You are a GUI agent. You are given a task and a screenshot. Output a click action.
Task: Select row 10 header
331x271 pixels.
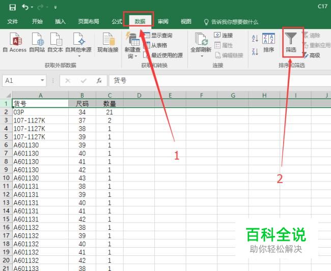[6, 178]
